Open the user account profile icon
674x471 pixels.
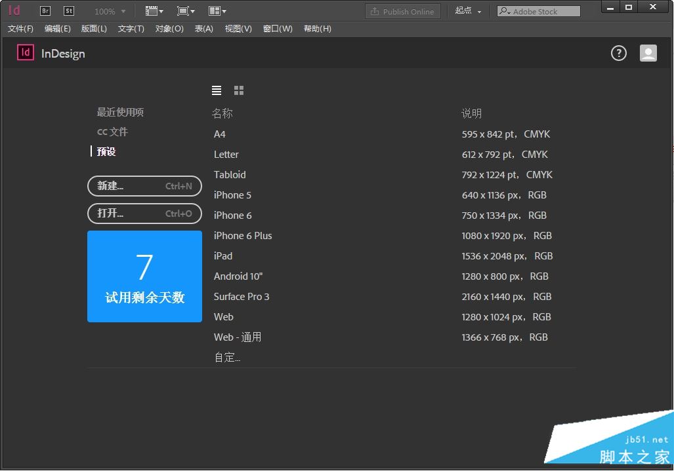648,53
